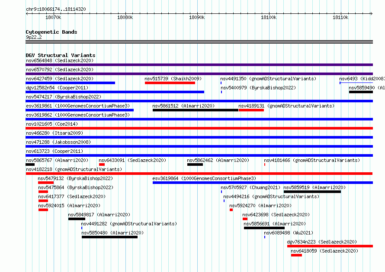Click the nsv613723 (Cooper2011) label
This screenshot has height=272, width=385.
55,151
